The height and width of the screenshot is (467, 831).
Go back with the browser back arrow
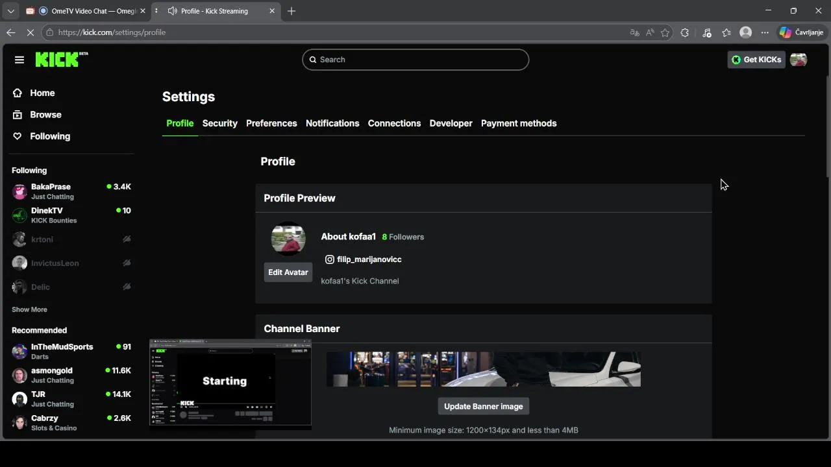11,32
